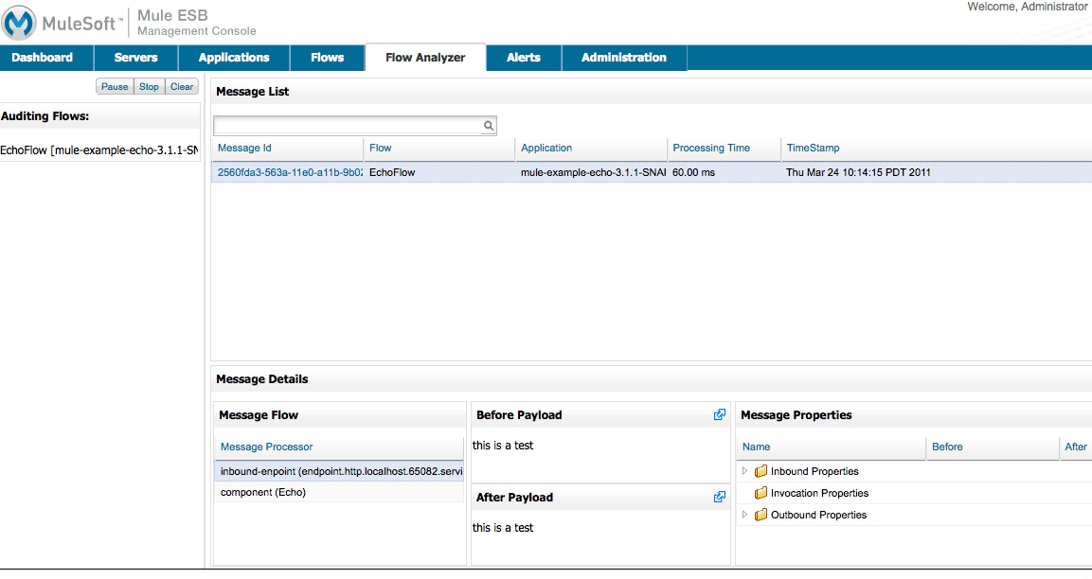Image resolution: width=1092 pixels, height=579 pixels.
Task: Expand the Inbound Properties tree node
Action: (744, 471)
